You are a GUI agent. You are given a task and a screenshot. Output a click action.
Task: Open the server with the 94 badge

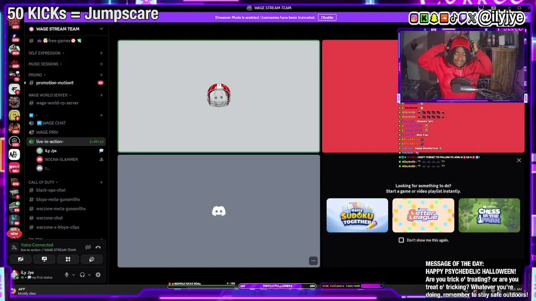[14, 207]
